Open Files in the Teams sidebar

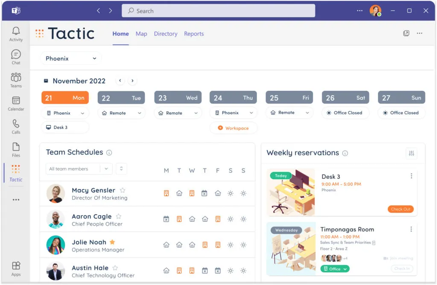pyautogui.click(x=16, y=150)
